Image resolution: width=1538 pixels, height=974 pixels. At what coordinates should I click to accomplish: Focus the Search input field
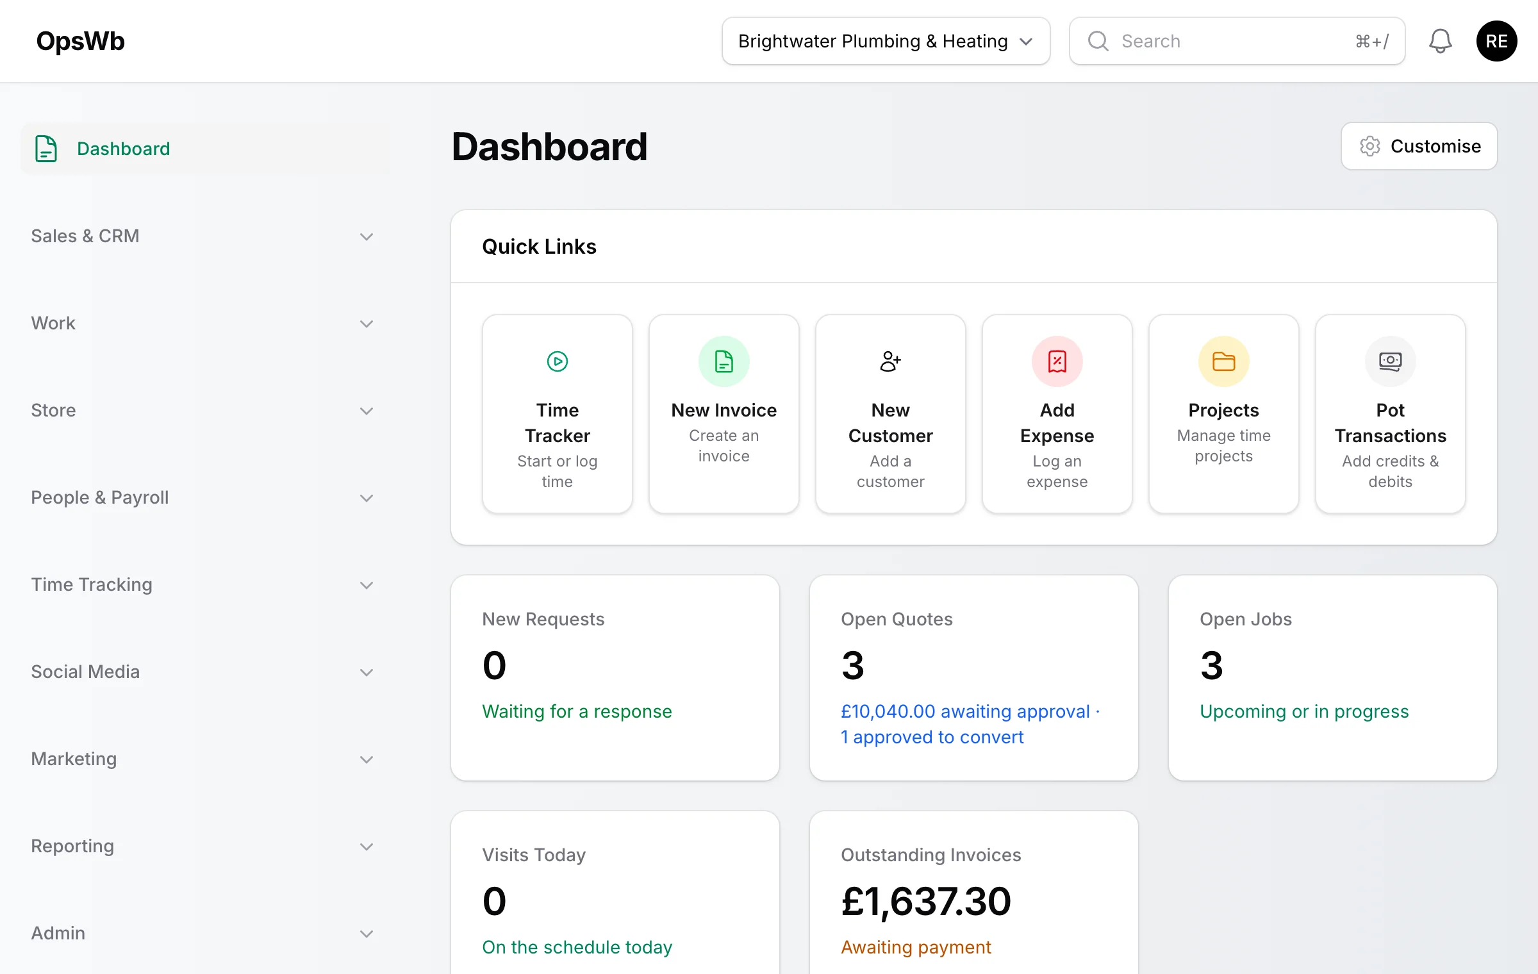[1237, 41]
